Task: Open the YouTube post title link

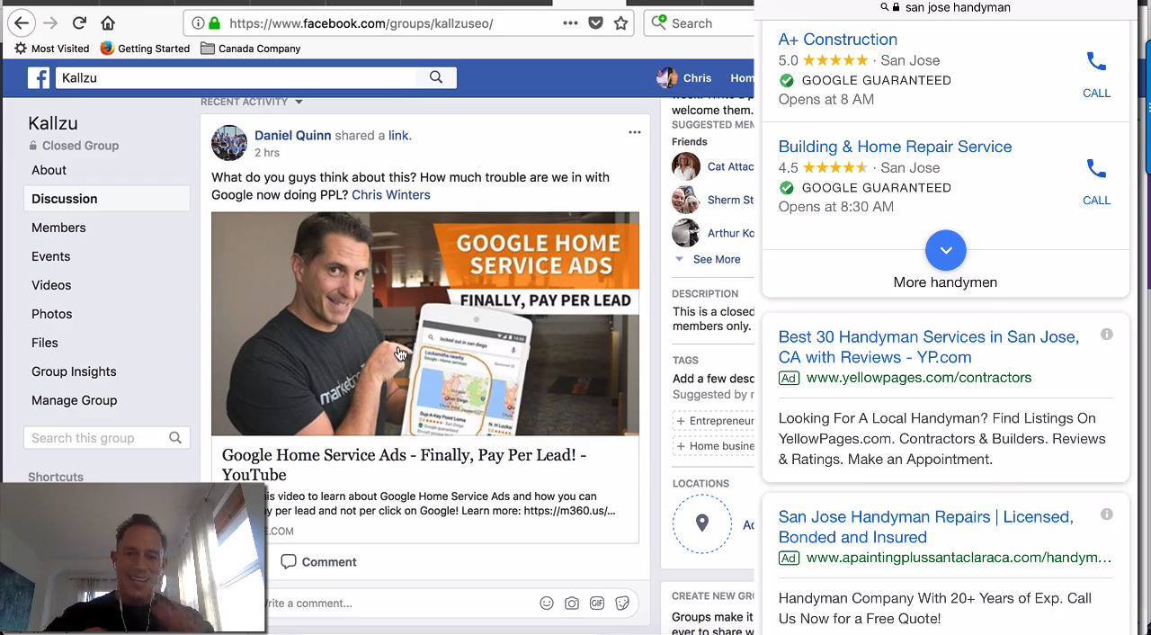Action: click(x=404, y=465)
